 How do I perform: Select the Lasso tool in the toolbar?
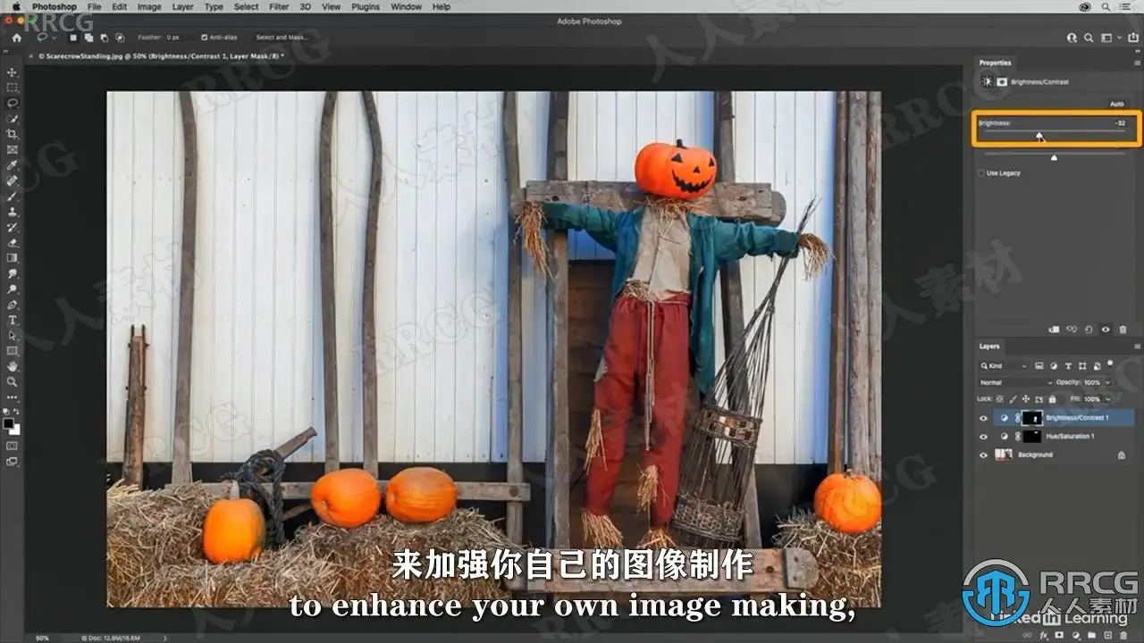coord(13,103)
